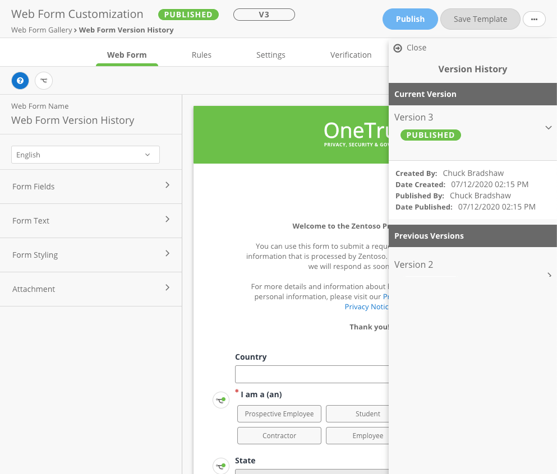The image size is (557, 474).
Task: Go to Web Form Gallery breadcrumb
Action: point(42,30)
